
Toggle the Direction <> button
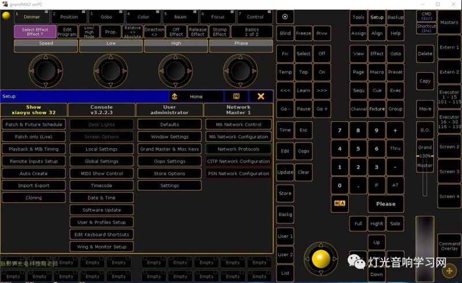pyautogui.click(x=154, y=32)
